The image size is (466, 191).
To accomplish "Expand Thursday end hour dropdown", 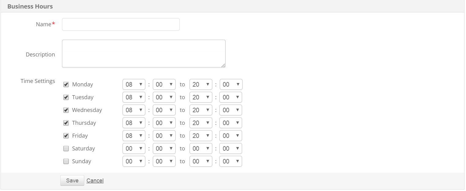I will click(201, 123).
